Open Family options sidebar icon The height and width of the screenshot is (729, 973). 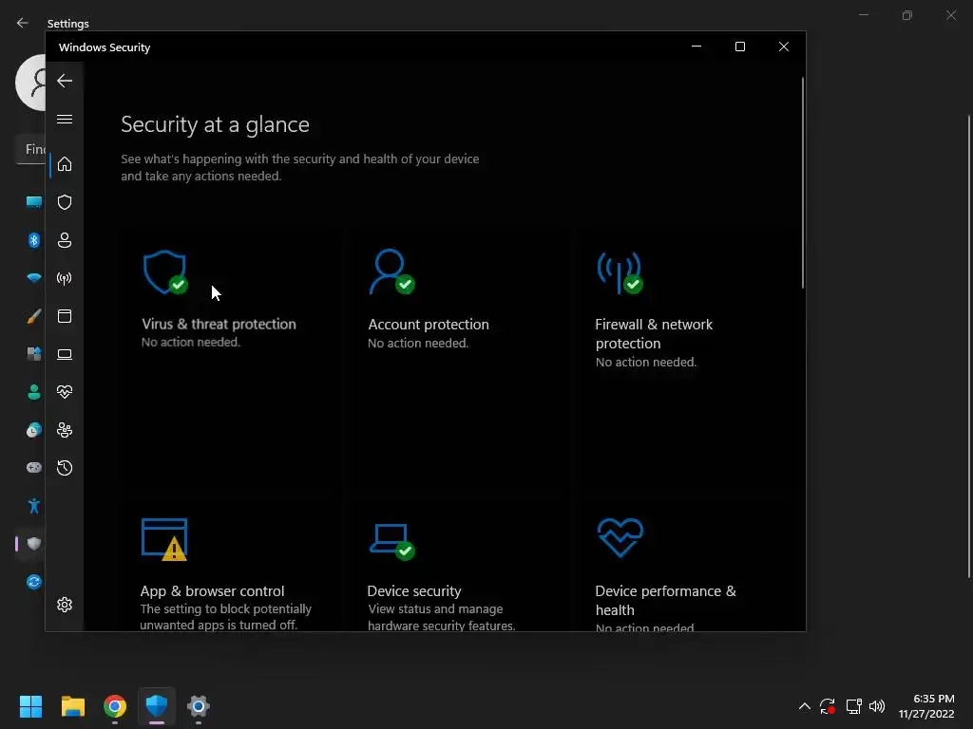tap(65, 430)
